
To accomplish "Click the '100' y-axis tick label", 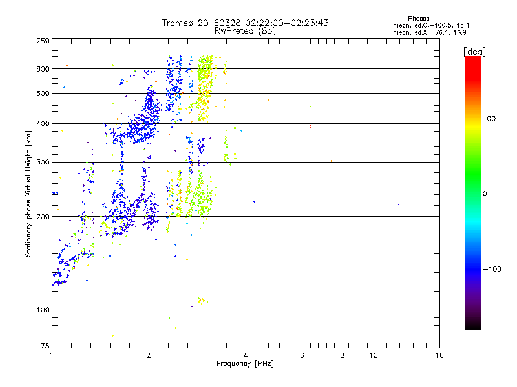I will tap(43, 310).
